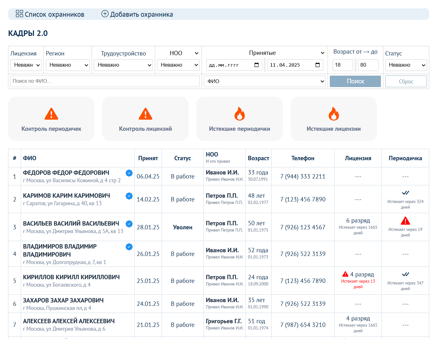Image resolution: width=432 pixels, height=339 pixels.
Task: Open the Статус filter dropdown
Action: [x=406, y=65]
